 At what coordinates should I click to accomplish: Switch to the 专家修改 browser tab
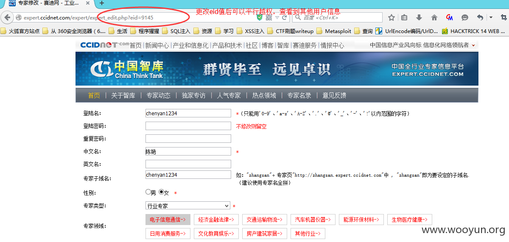pos(49,3)
